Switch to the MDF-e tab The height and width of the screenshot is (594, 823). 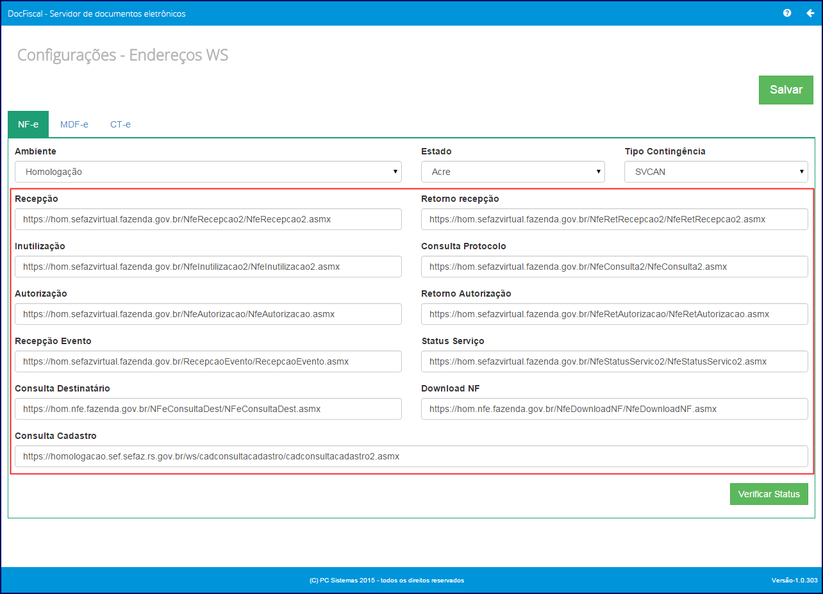coord(74,124)
